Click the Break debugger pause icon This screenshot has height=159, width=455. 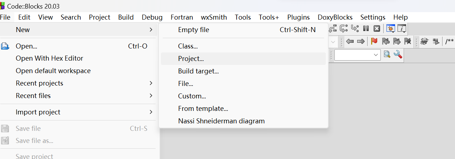click(366, 29)
